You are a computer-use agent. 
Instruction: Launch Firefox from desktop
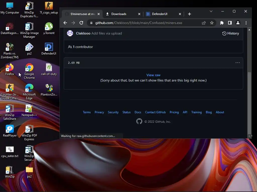10,69
